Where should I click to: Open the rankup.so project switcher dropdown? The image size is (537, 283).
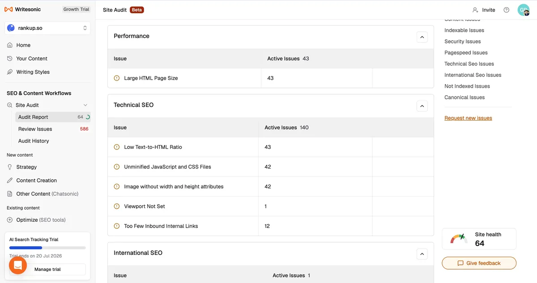47,28
